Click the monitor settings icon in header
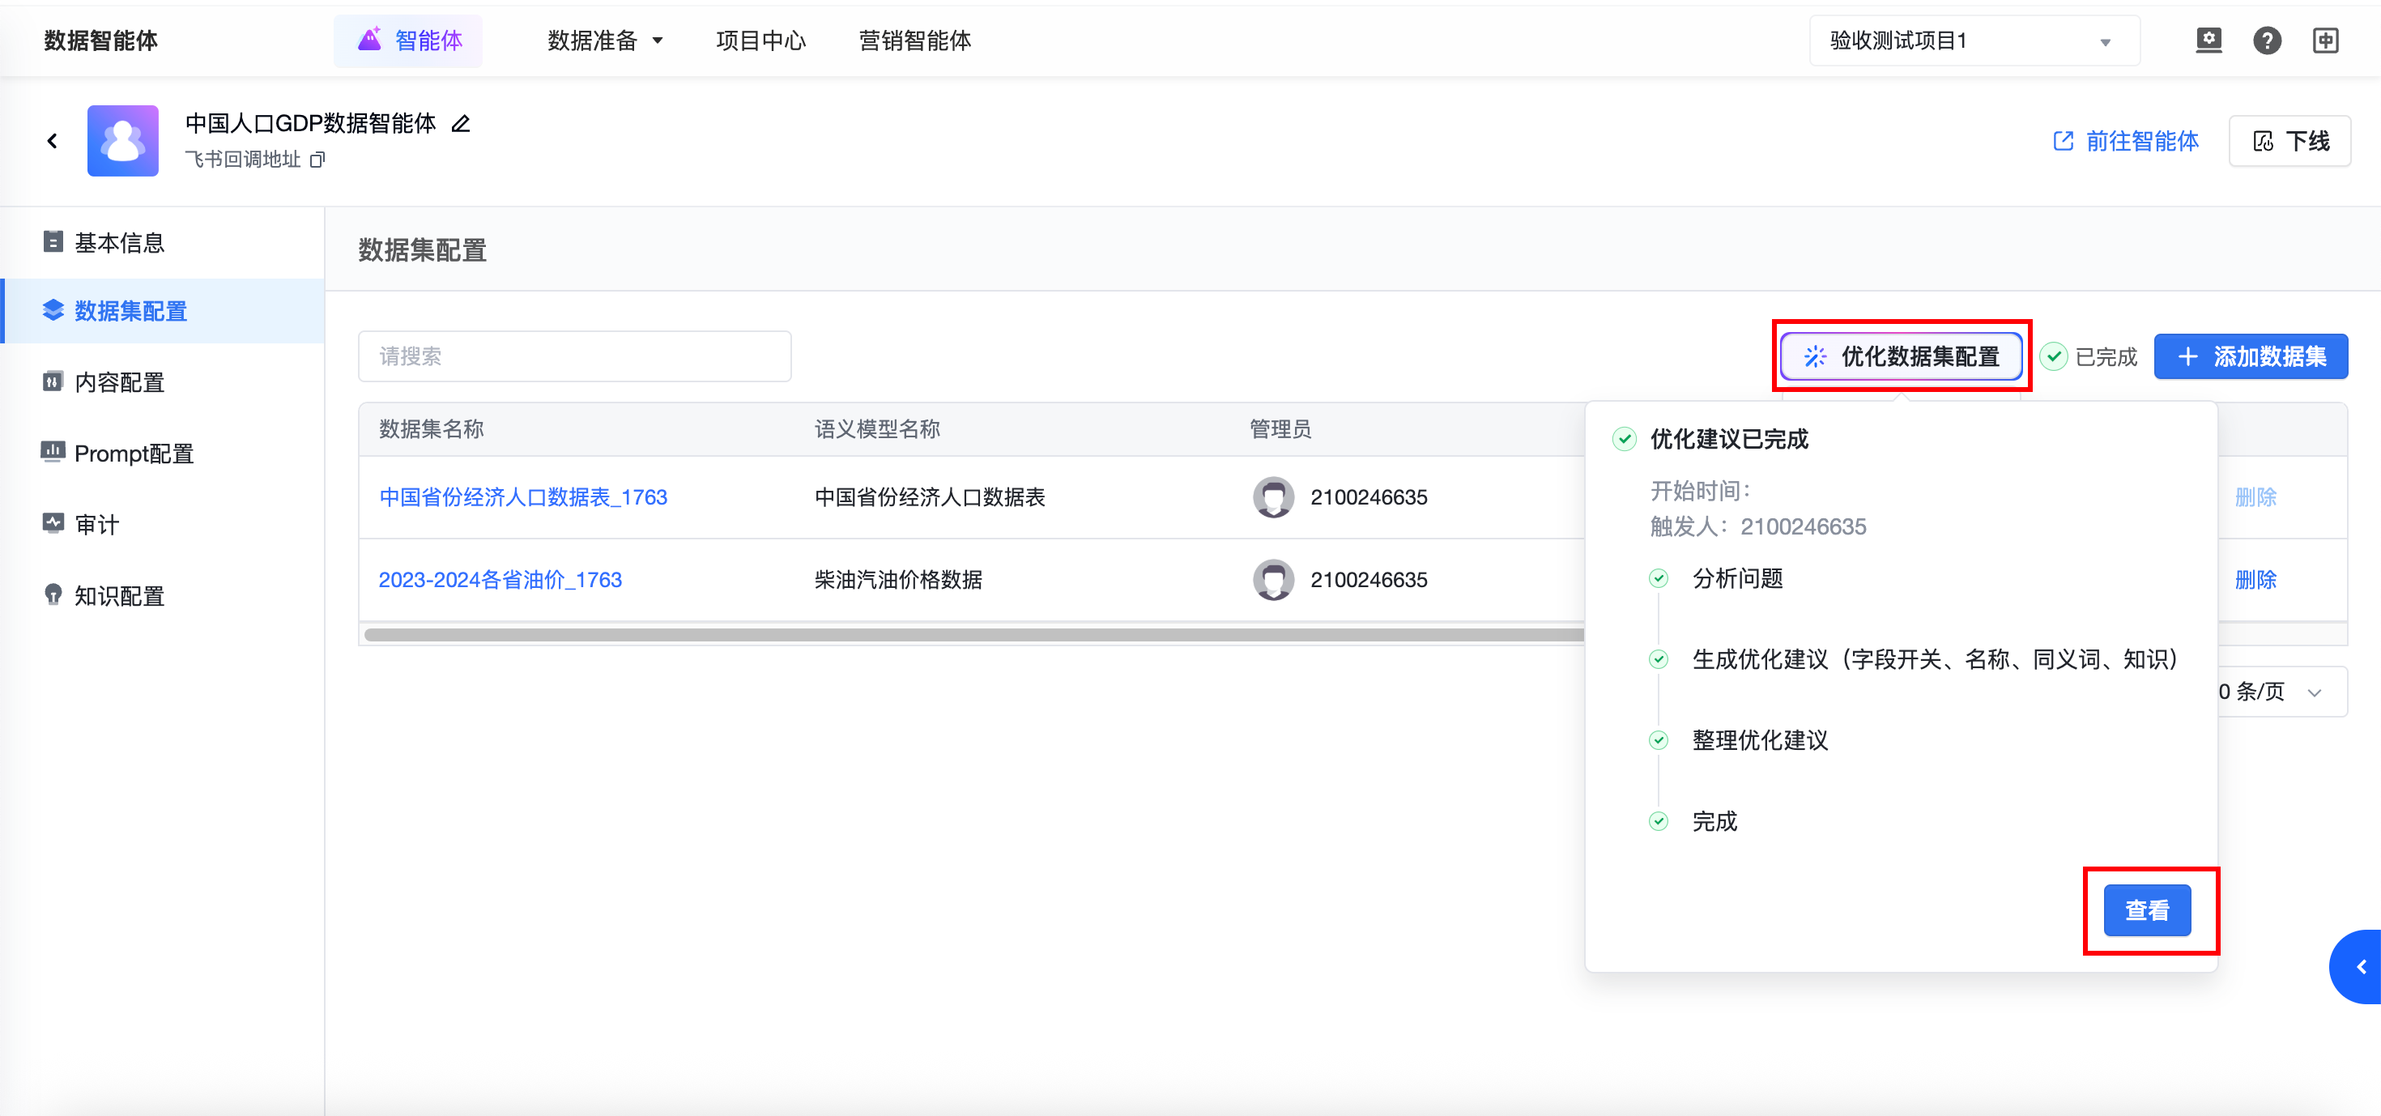 tap(2208, 40)
